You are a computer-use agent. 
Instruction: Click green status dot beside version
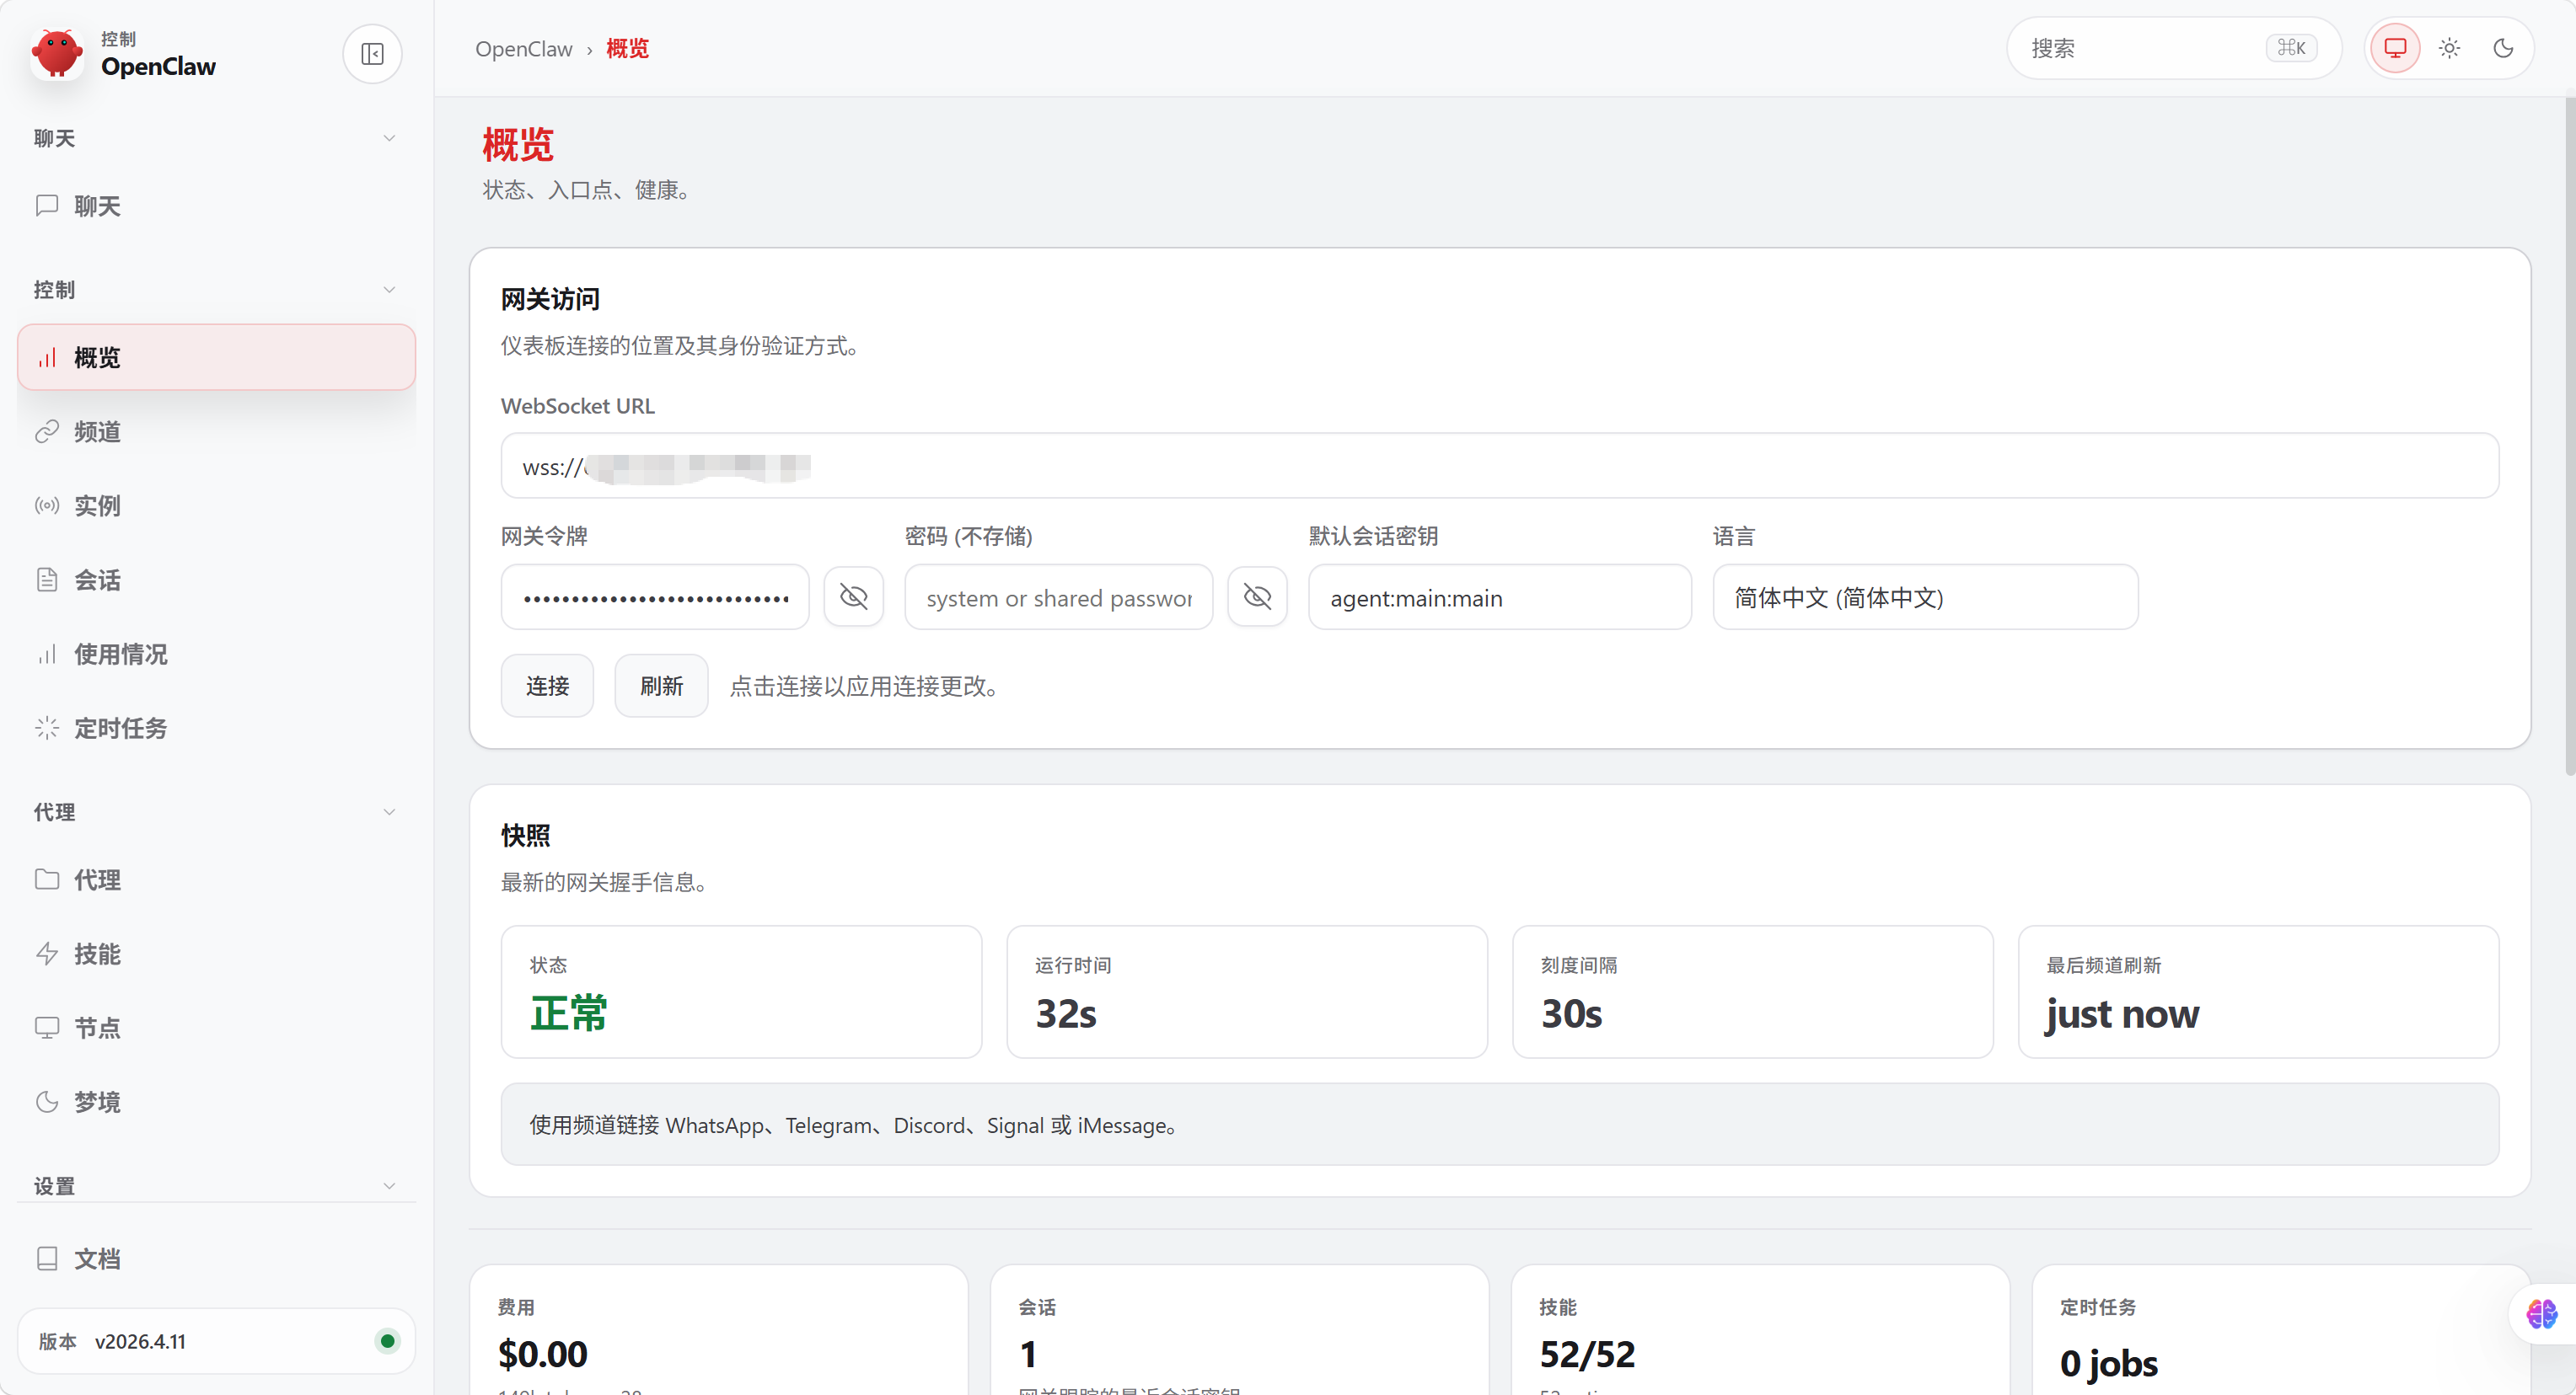[x=387, y=1341]
